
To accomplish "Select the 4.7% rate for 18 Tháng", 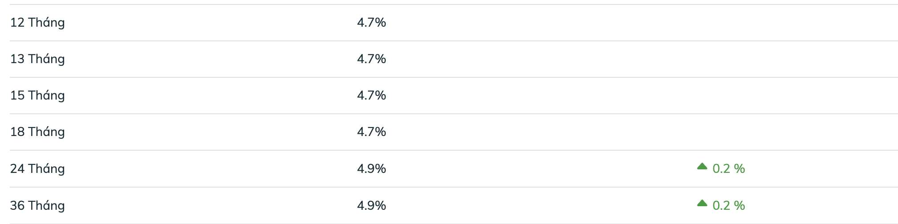I will 372,132.
